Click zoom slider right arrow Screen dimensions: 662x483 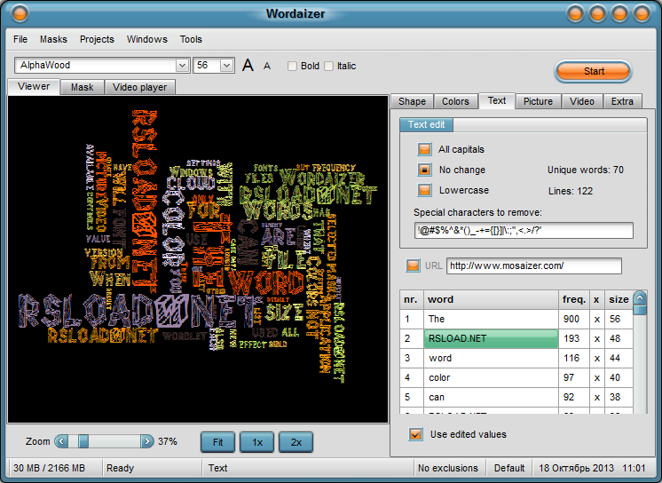tap(147, 441)
